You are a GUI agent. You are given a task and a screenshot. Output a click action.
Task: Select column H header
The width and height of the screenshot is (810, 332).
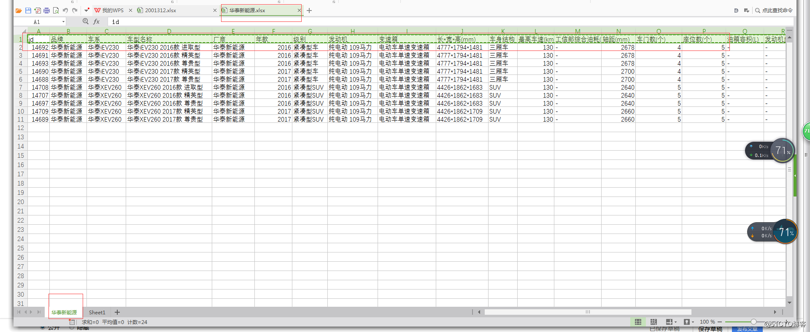click(x=353, y=31)
